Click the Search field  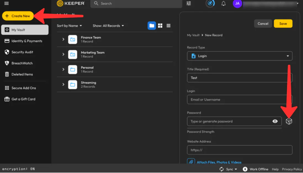tap(136, 4)
